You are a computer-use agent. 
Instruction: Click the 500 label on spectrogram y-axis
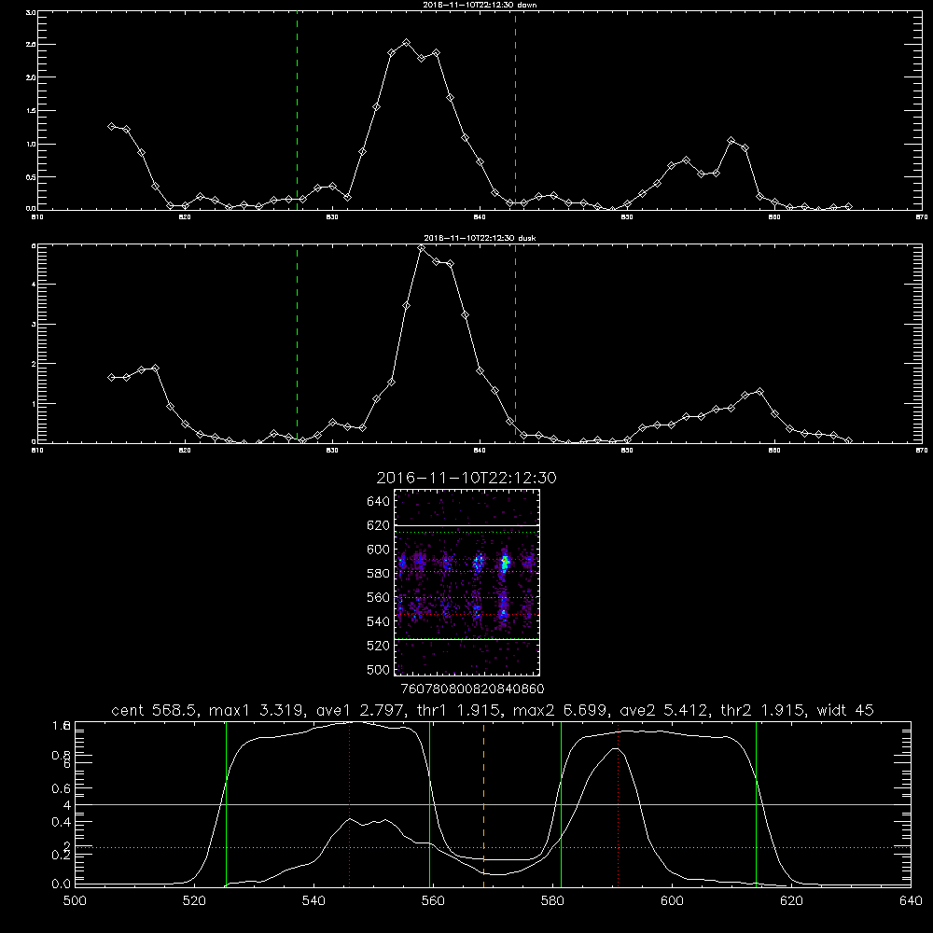click(x=379, y=669)
